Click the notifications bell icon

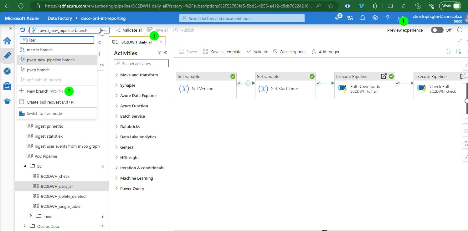tap(363, 18)
